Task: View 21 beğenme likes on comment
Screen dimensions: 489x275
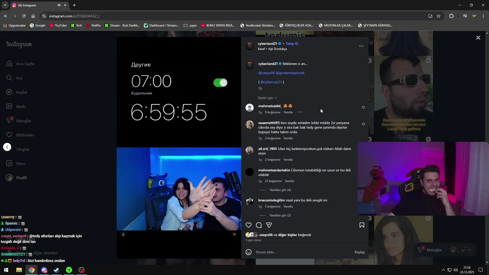Action: (x=273, y=181)
